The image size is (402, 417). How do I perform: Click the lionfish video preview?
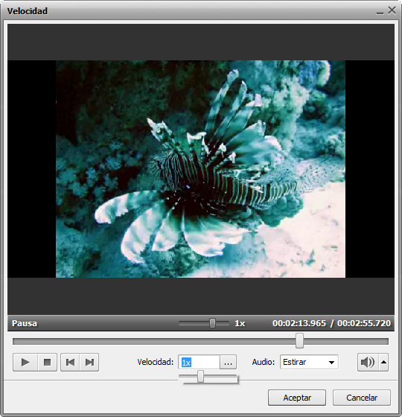(200, 169)
